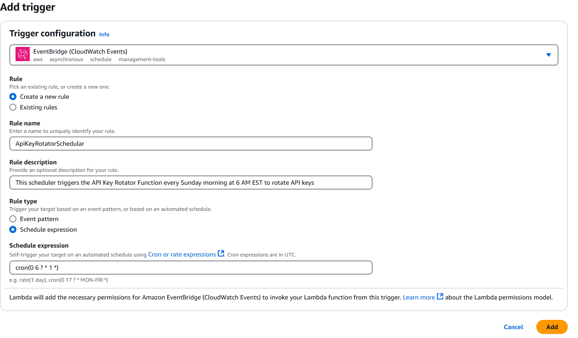Click the Schedule expression cron input field
Screen dimensions: 578x338
191,268
